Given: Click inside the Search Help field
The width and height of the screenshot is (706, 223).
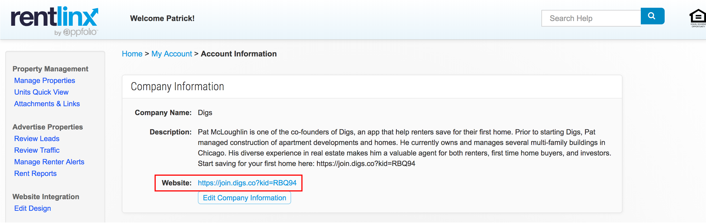Looking at the screenshot, I should [591, 18].
